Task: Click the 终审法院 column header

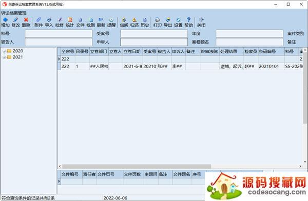Action: [209, 51]
